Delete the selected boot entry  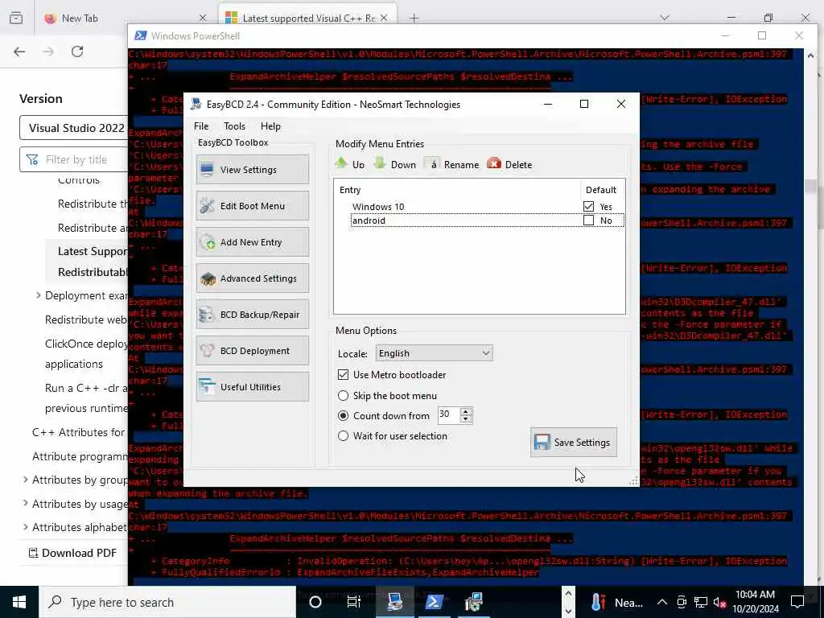click(509, 164)
